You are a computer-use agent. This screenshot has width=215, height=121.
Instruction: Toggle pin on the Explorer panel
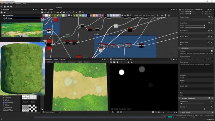coord(33,10)
